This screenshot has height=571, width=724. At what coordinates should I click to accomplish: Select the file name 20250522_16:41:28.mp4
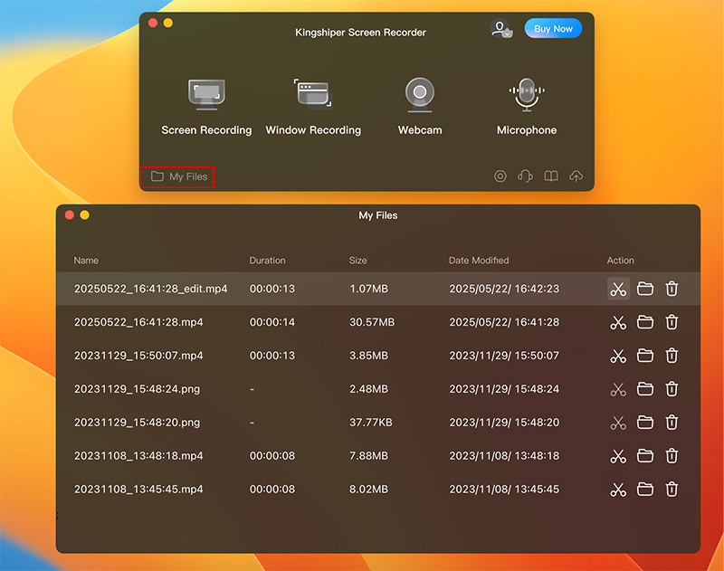coord(138,322)
